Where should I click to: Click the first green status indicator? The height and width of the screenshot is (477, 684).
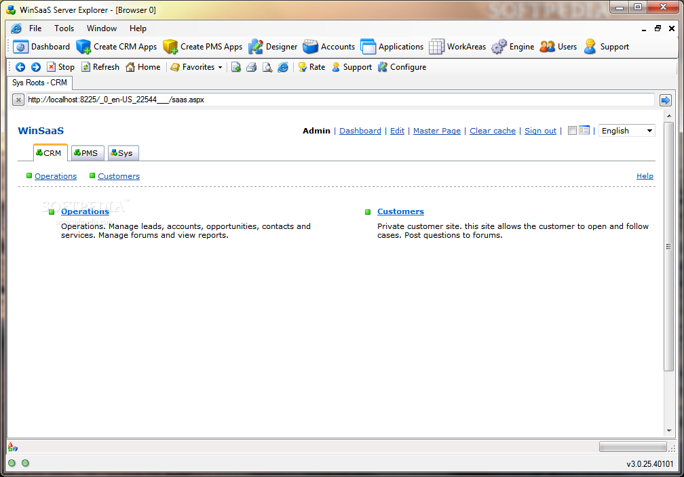pos(12,463)
